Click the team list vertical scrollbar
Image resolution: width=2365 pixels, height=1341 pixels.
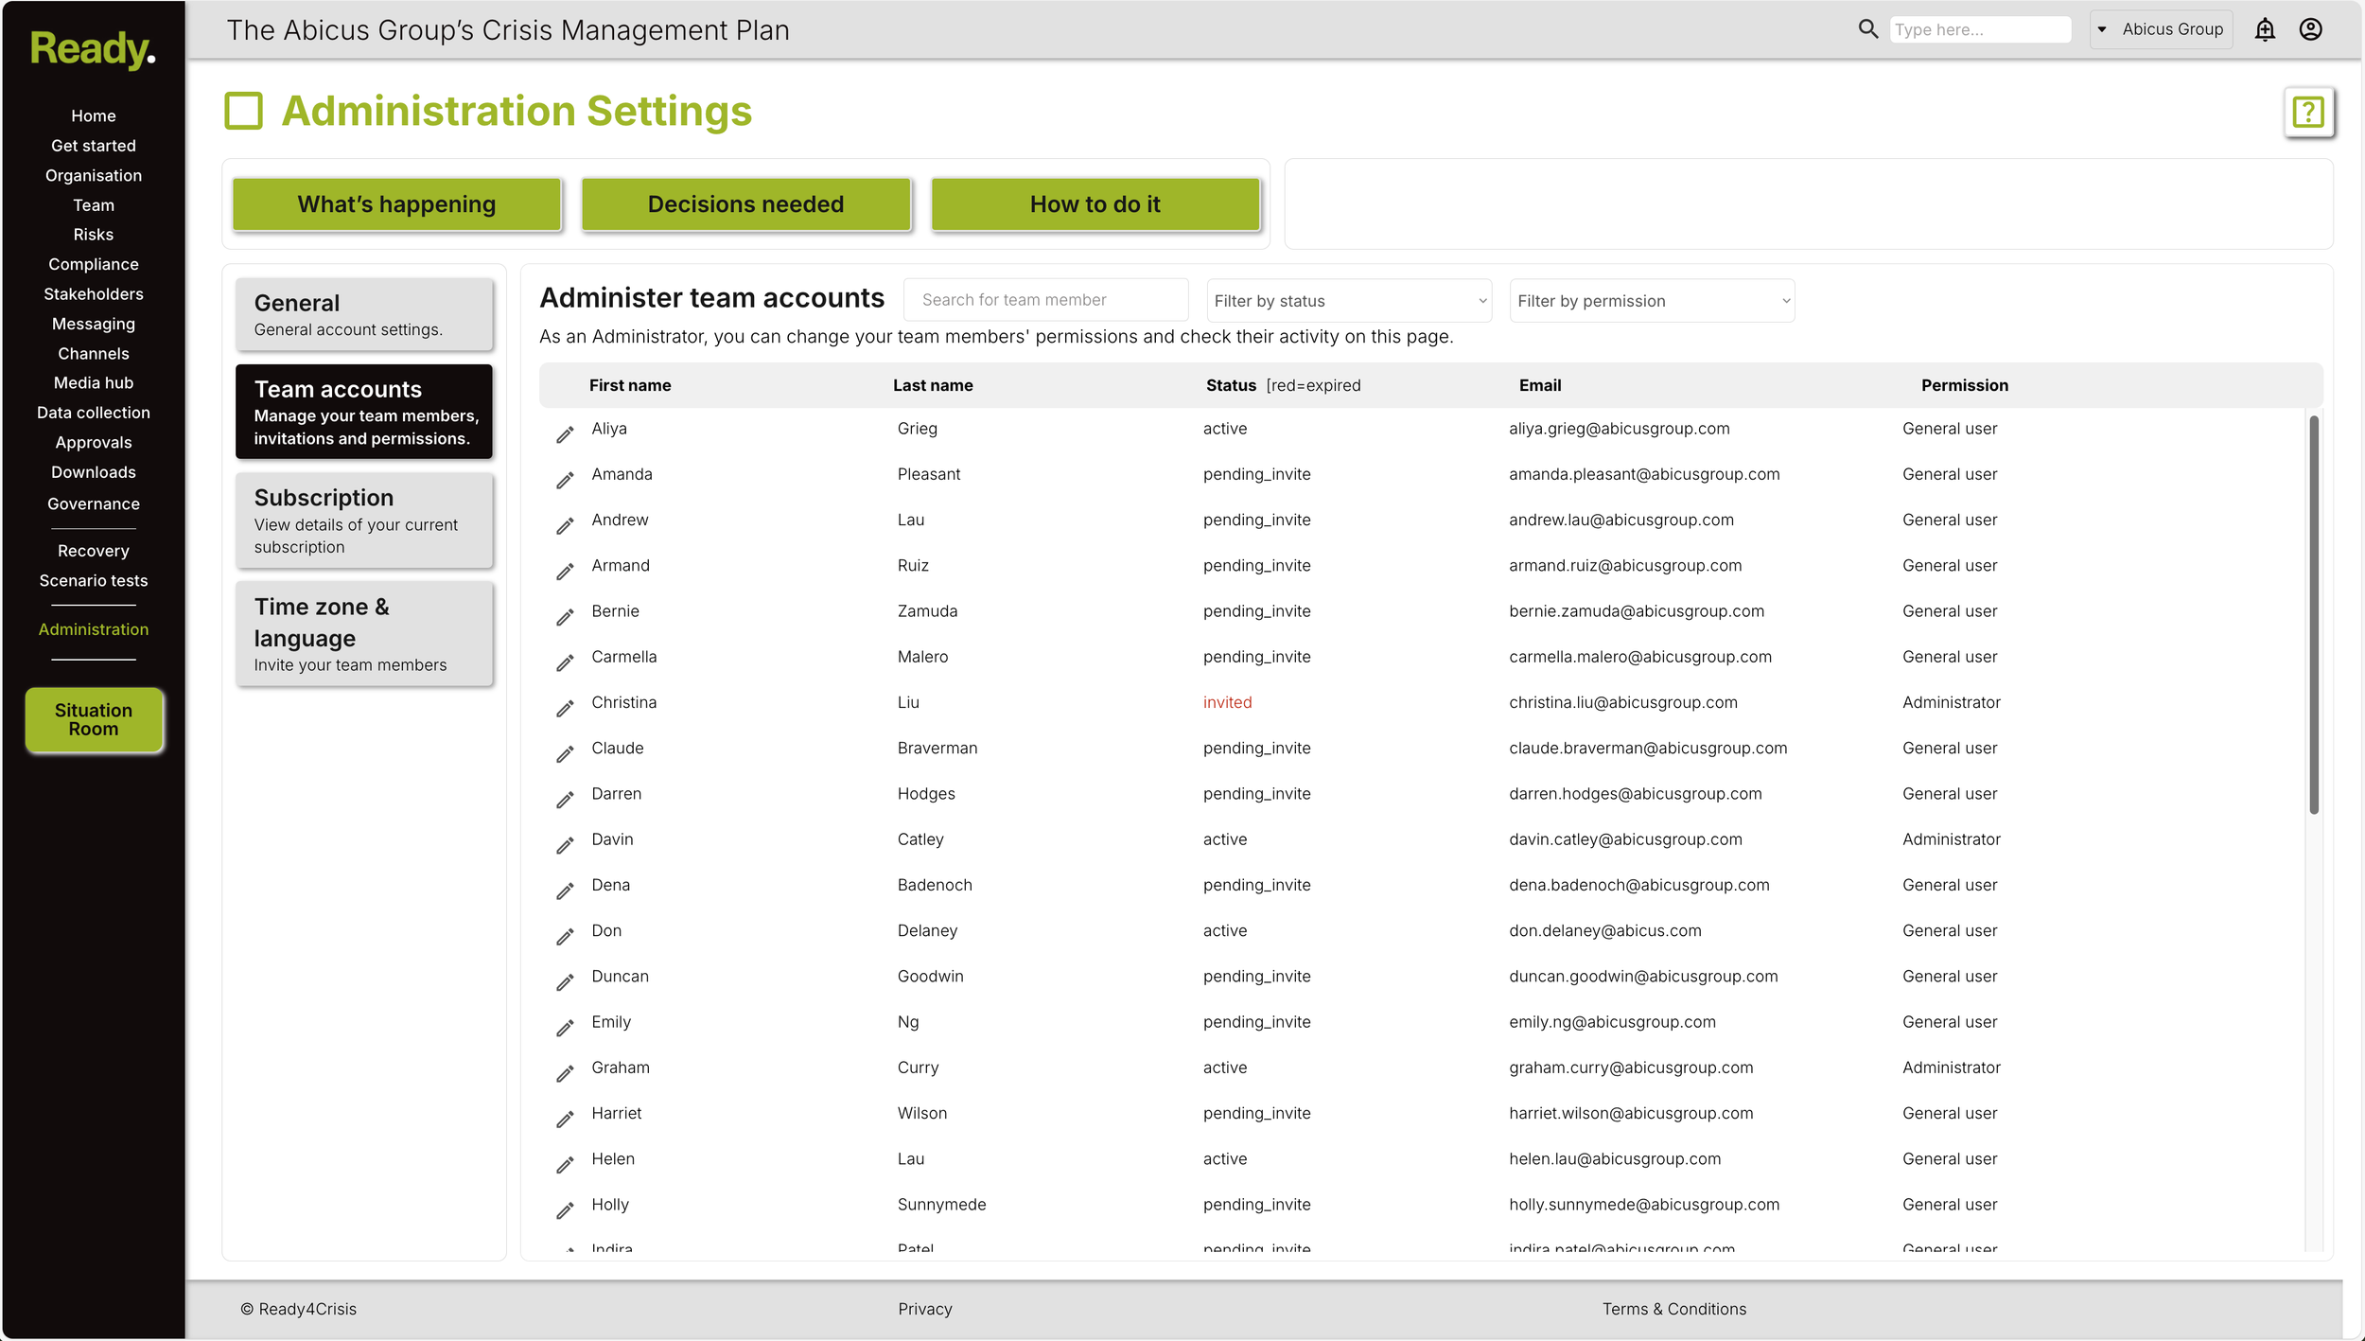pos(2313,615)
